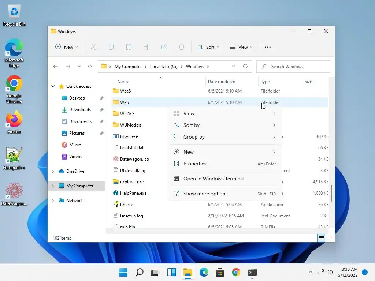This screenshot has height=281, width=375.
Task: Select Microsoft Edge desktop shortcut
Action: point(14,53)
